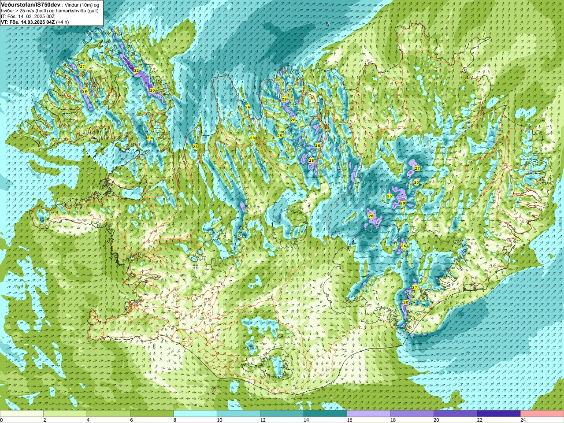Screen dimensions: 564x423
Task: Click the "18" tick on the legend scale
Action: (393, 420)
